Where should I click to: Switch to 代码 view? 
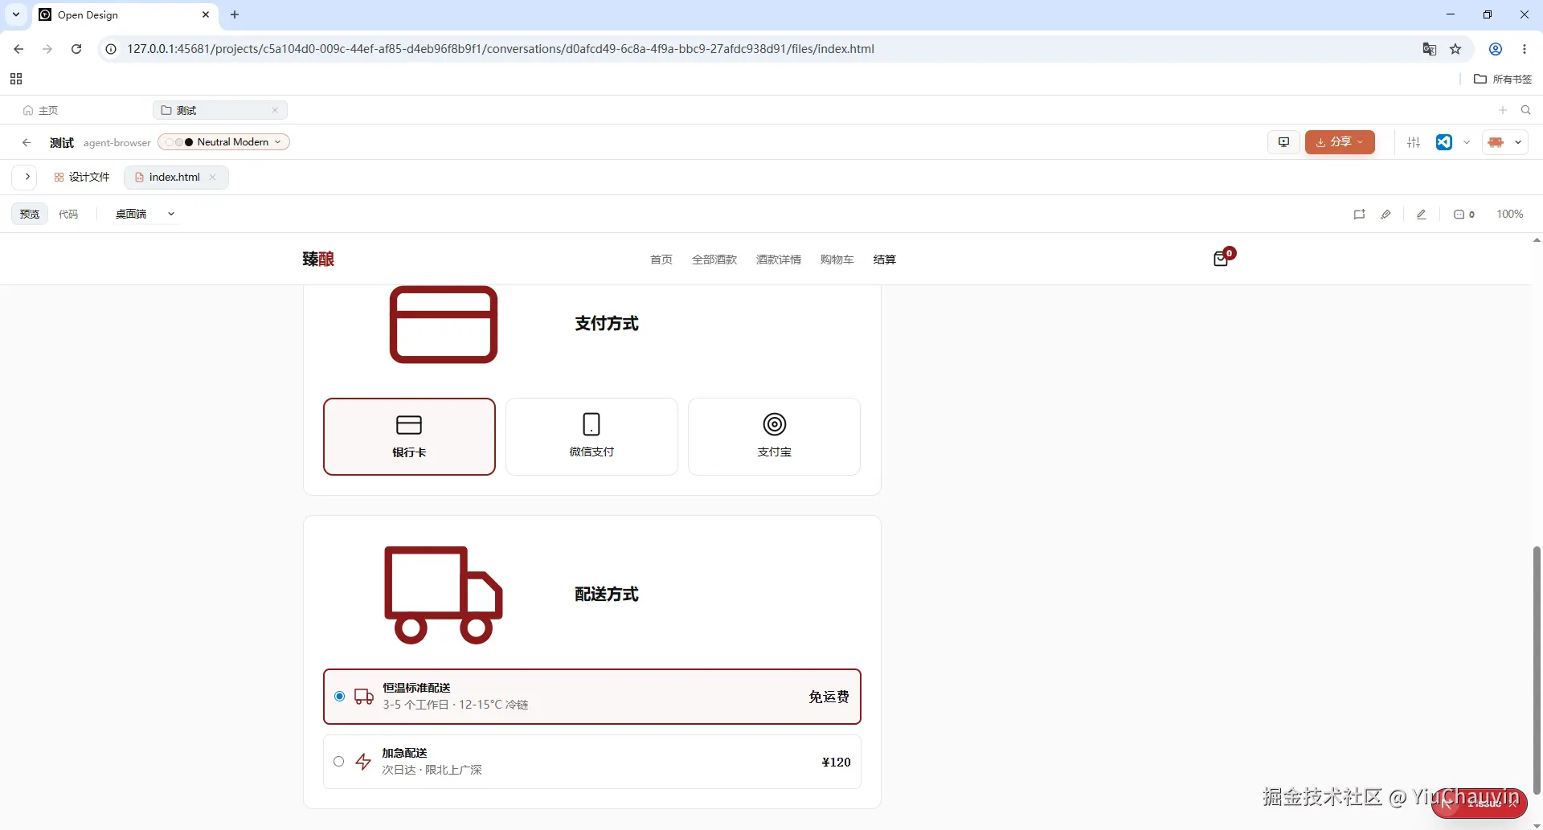coord(68,215)
